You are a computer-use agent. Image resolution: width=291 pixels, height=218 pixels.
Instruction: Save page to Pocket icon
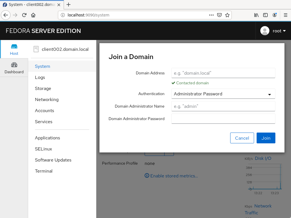[x=219, y=15]
